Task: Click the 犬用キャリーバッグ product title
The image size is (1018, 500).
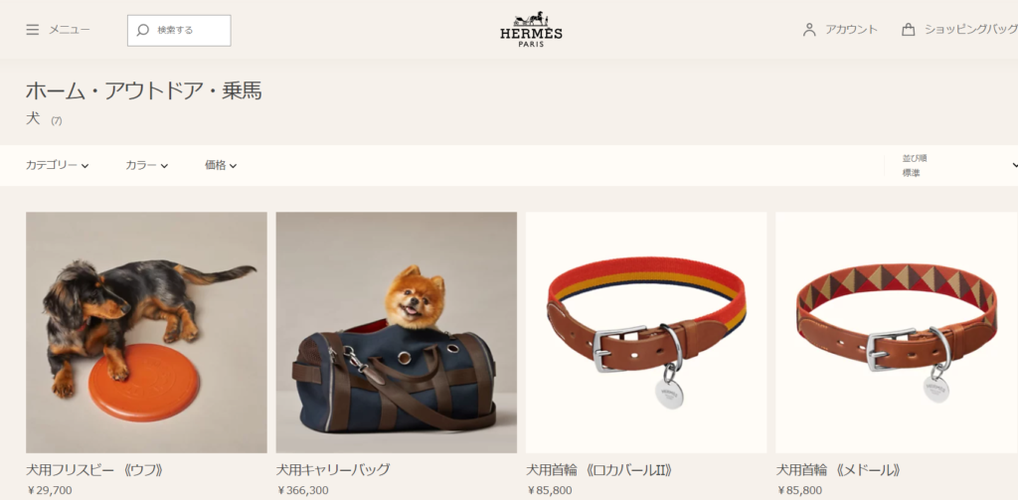Action: (333, 469)
